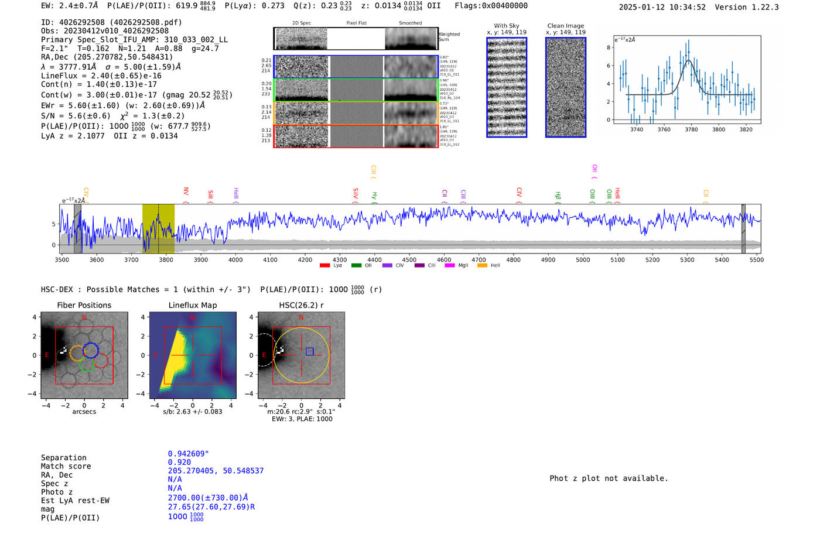Click the green Hβ line marker

click(x=558, y=196)
